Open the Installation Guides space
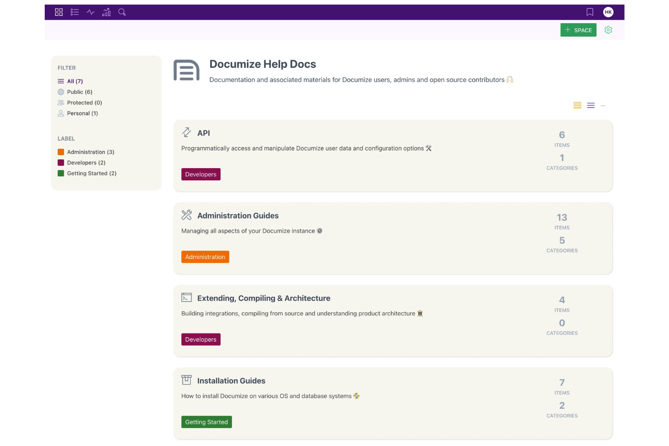Viewport: 669px width, 446px height. [x=231, y=381]
